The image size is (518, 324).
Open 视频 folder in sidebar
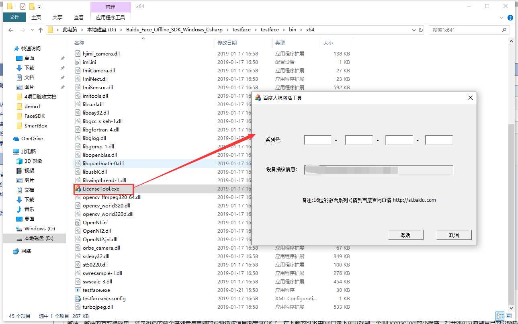29,170
